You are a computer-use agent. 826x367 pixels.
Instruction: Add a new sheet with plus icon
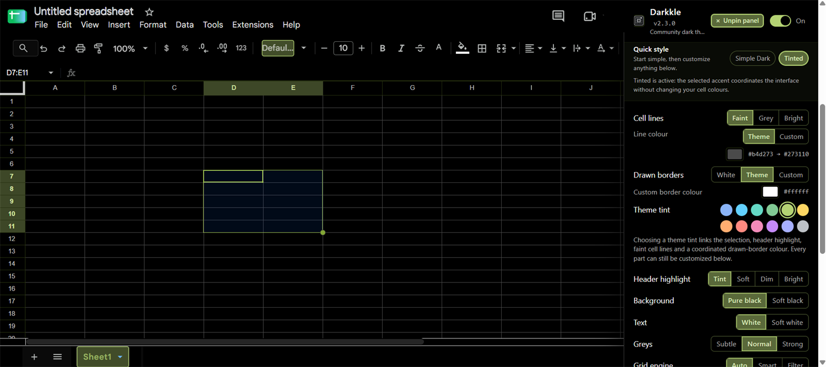[x=34, y=357]
